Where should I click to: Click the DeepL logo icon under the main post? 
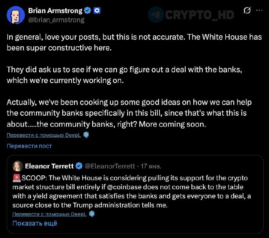pyautogui.click(x=86, y=135)
